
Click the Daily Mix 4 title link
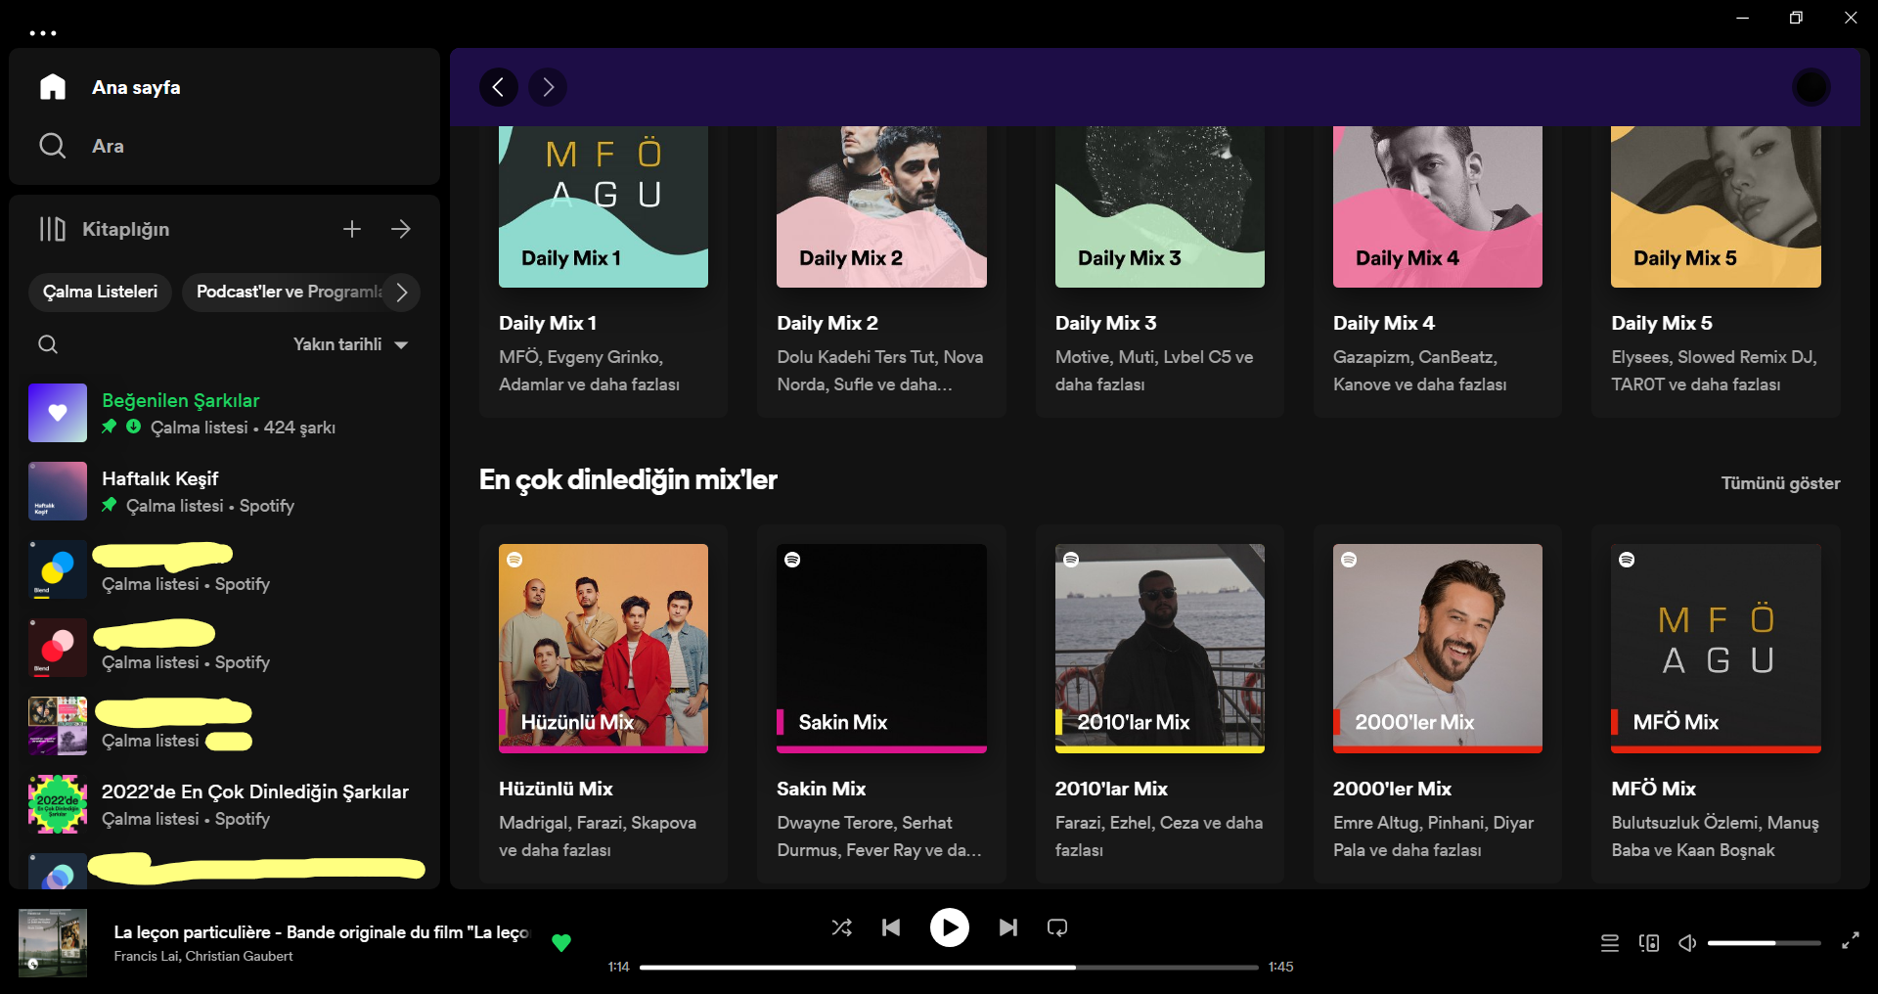pos(1384,323)
